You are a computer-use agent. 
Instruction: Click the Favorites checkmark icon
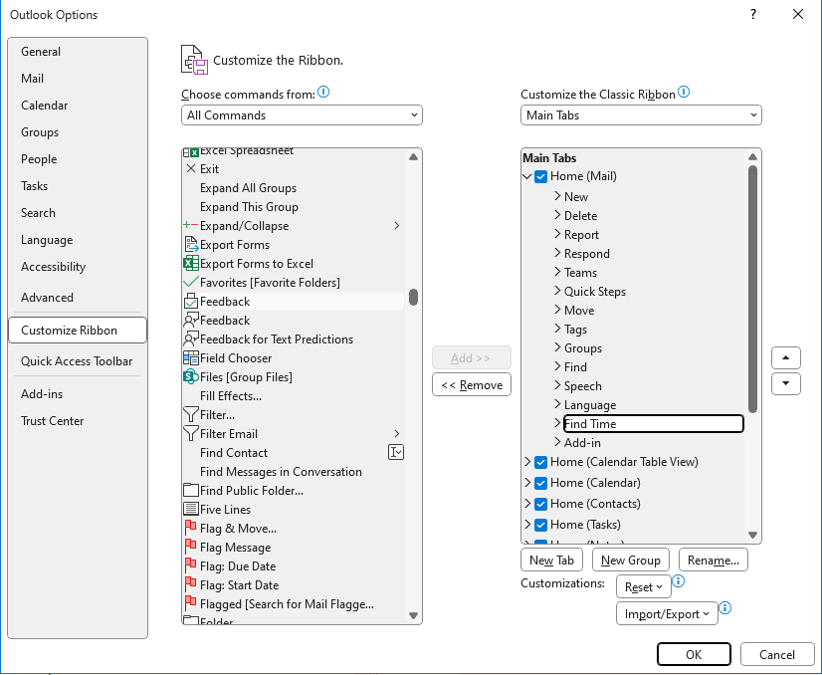pos(191,282)
